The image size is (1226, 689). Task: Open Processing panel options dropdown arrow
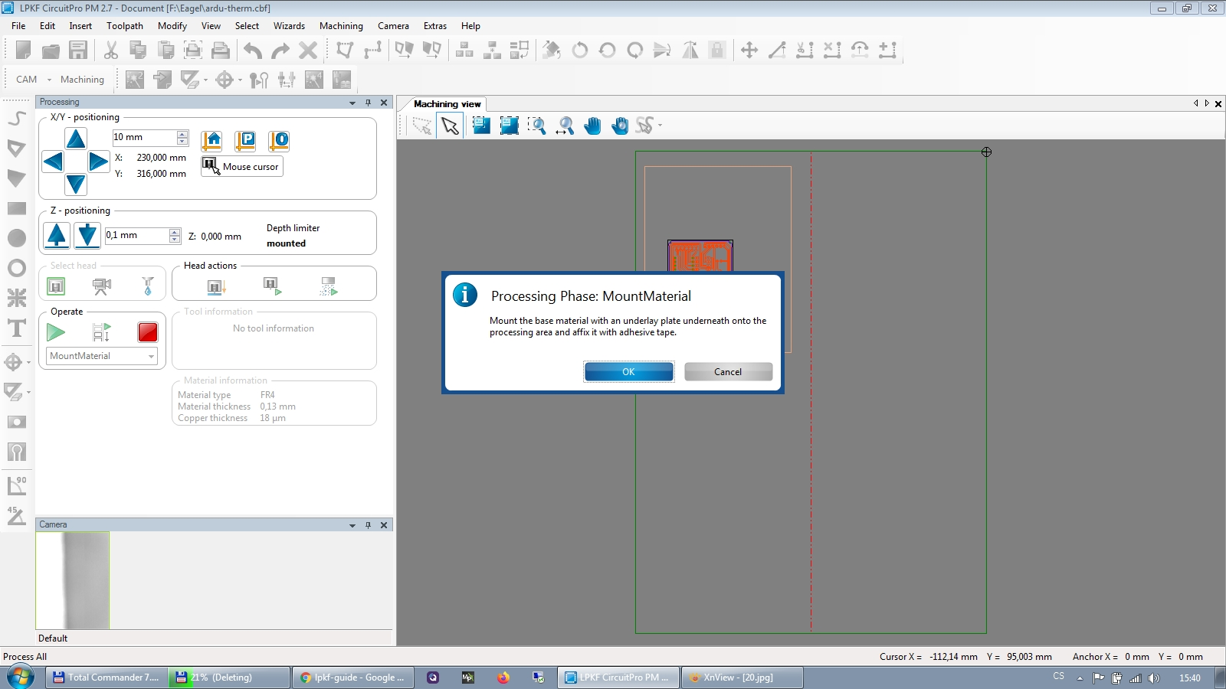(x=352, y=103)
